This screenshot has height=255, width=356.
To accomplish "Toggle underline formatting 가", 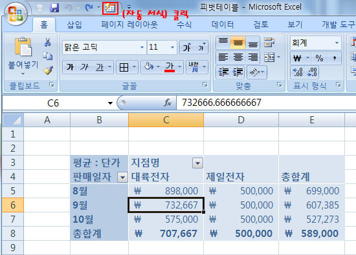I will [100, 67].
